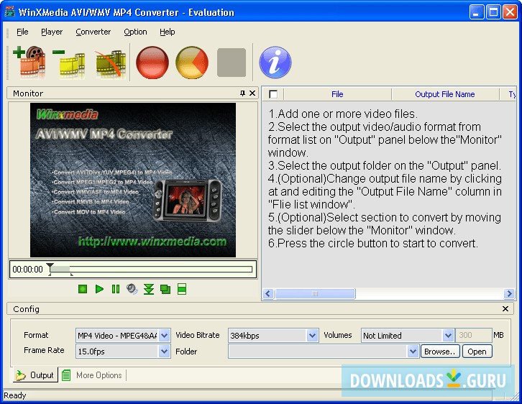Open the Frame Rate dropdown
The width and height of the screenshot is (522, 404).
[164, 351]
